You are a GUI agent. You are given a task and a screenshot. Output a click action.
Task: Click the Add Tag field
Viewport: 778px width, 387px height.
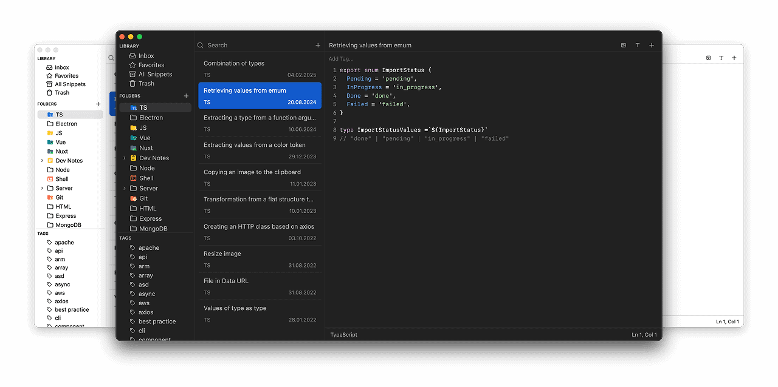coord(341,59)
